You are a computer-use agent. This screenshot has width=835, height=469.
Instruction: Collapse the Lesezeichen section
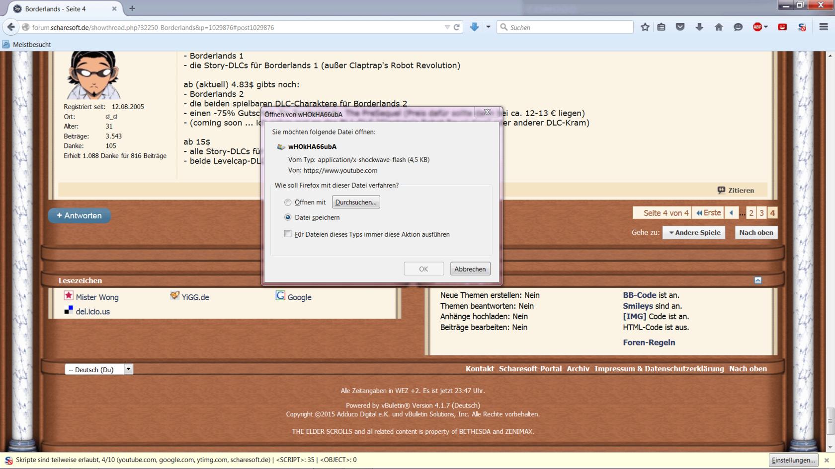coord(758,280)
